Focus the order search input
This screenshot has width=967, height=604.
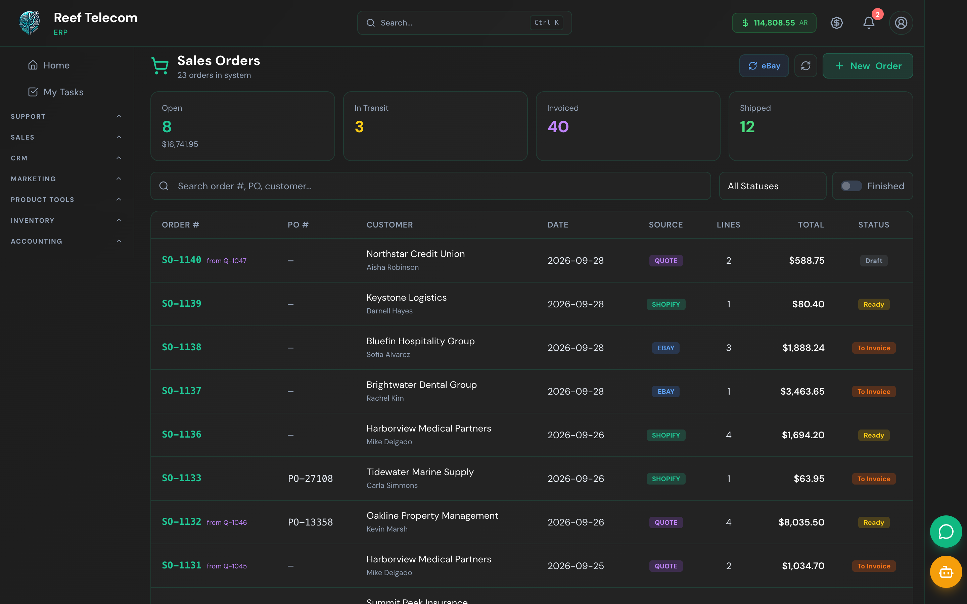click(x=430, y=186)
